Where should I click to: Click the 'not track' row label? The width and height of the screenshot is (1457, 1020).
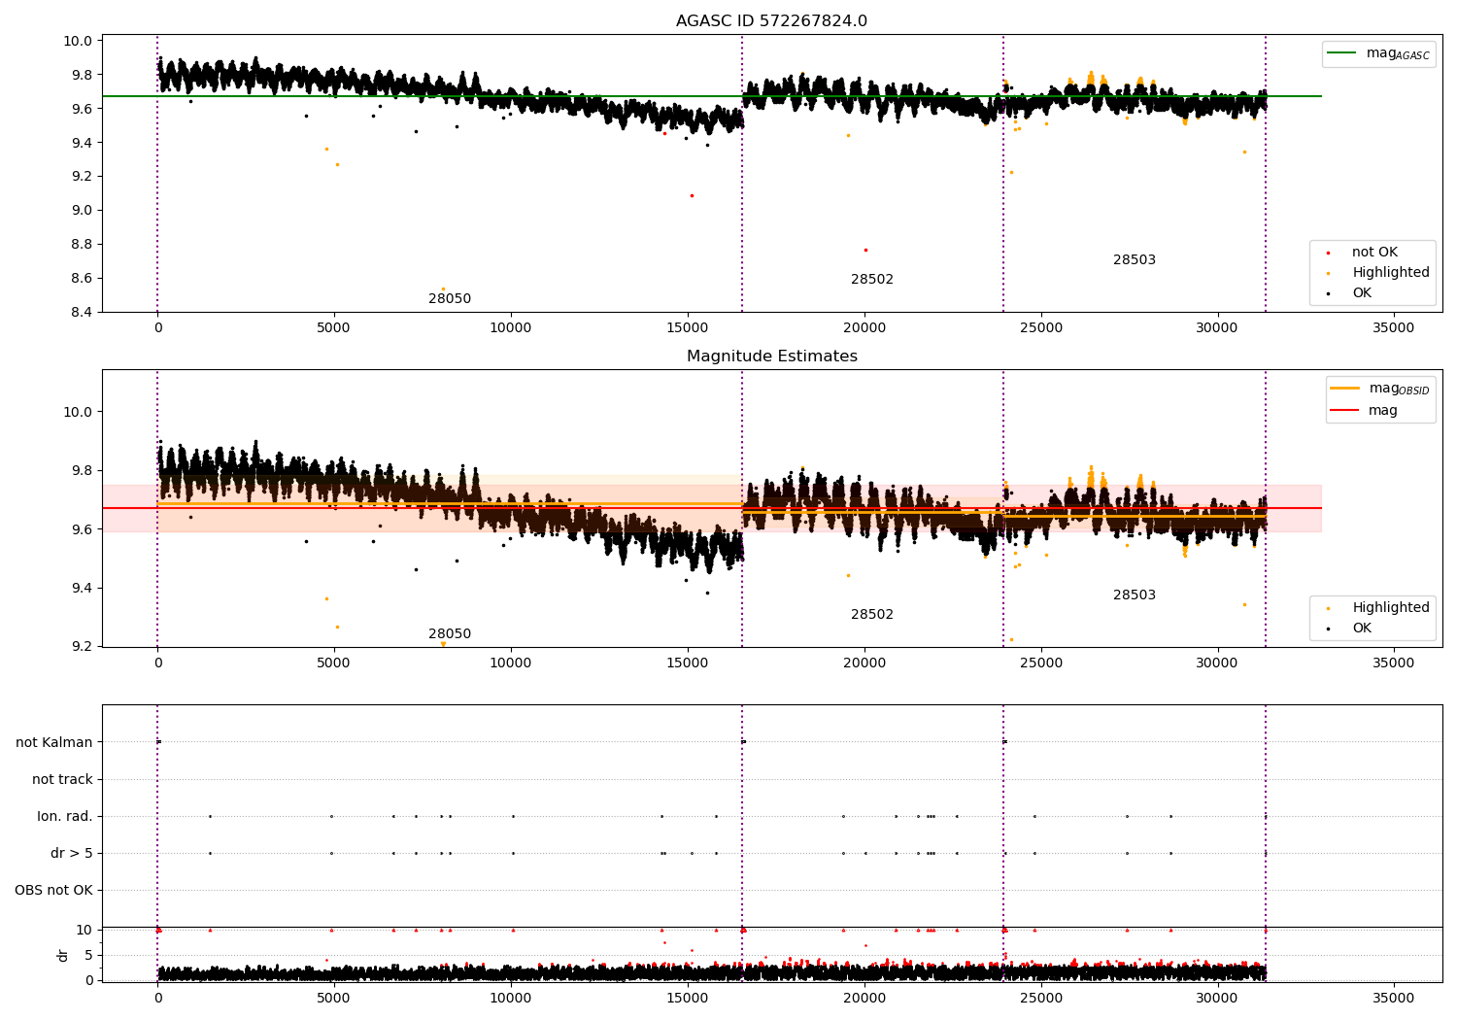pos(62,780)
